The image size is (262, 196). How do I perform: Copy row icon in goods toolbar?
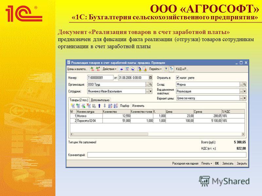78,106
